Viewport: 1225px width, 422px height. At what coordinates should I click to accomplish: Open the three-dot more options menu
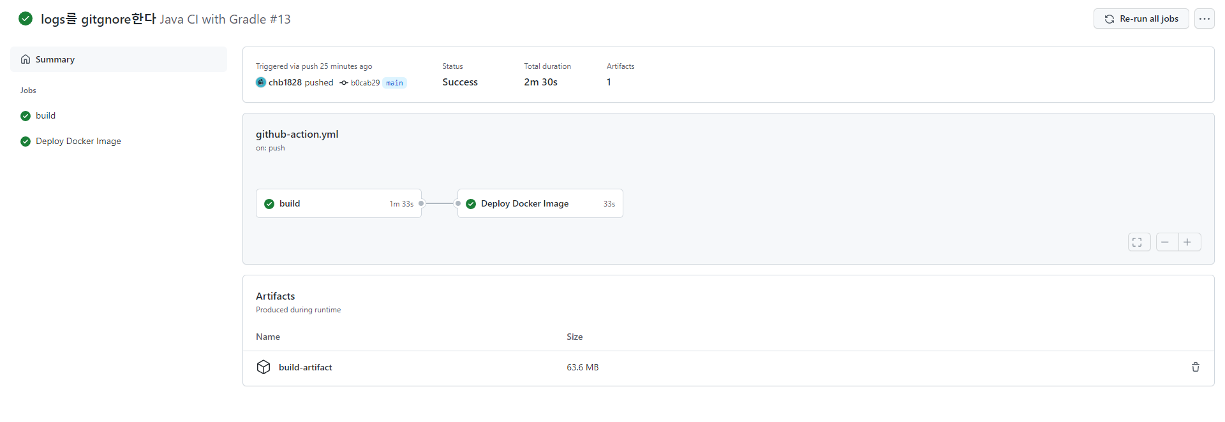[x=1204, y=18]
